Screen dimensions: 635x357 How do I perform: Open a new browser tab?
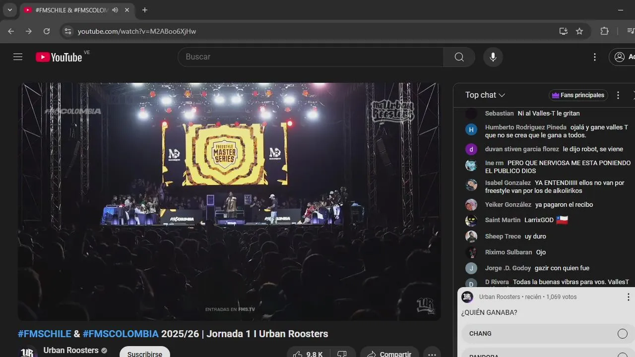pos(145,10)
